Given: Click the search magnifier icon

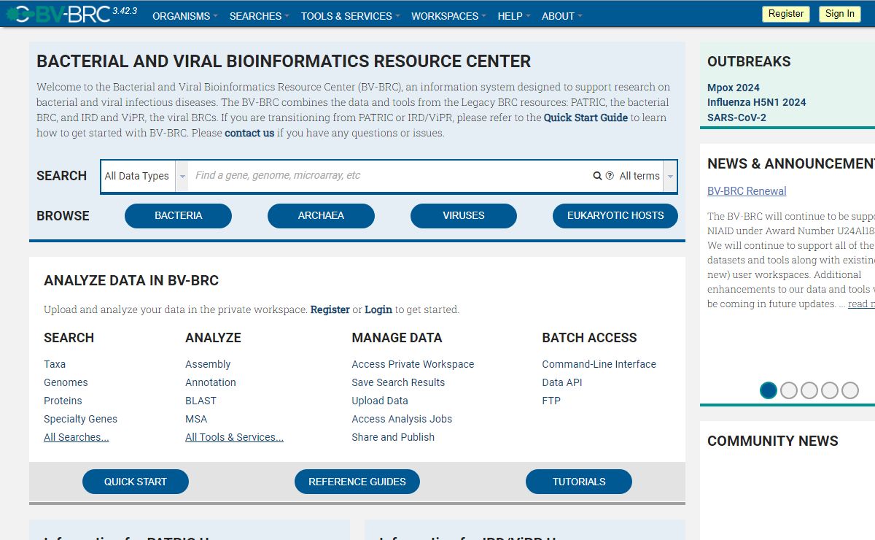Looking at the screenshot, I should click(x=597, y=176).
